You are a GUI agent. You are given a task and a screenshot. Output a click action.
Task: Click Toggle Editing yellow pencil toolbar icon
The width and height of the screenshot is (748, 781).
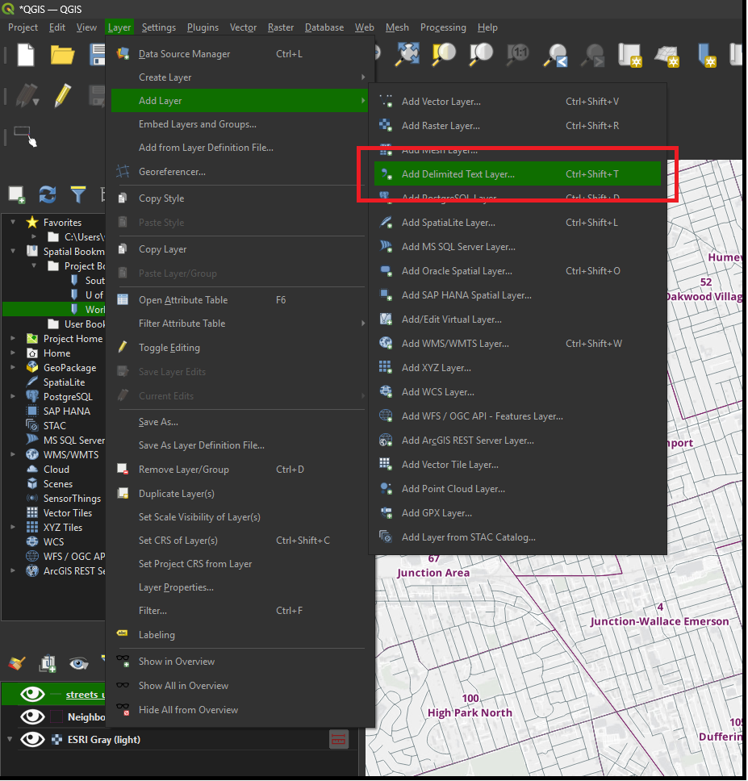[63, 95]
